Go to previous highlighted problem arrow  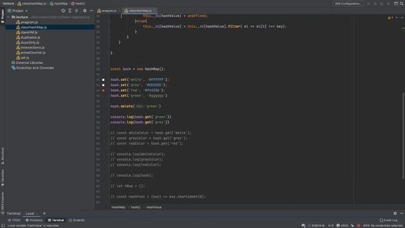[397, 18]
